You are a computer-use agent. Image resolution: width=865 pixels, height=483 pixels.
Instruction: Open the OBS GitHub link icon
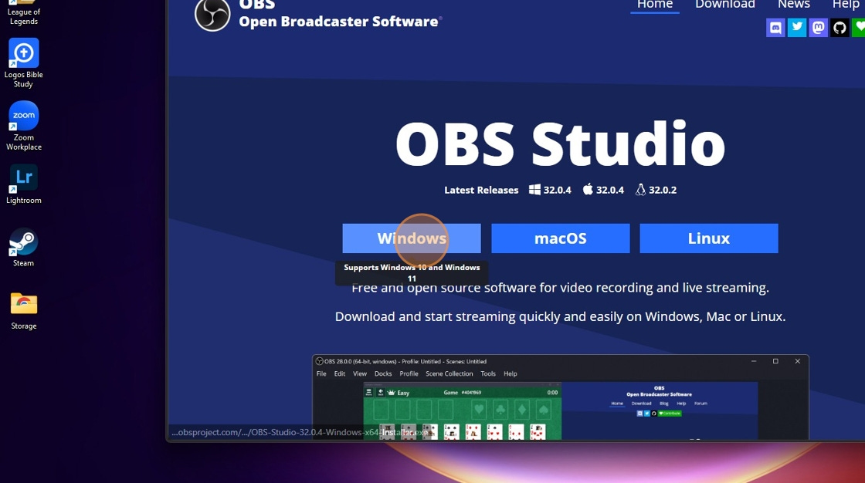pyautogui.click(x=840, y=27)
